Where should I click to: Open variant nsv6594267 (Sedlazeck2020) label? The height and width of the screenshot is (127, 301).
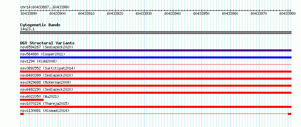[x=47, y=47]
